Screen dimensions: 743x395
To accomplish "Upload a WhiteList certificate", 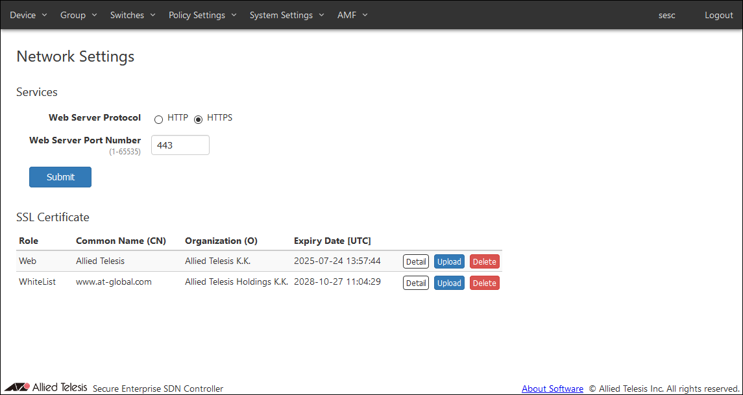I will pos(449,283).
